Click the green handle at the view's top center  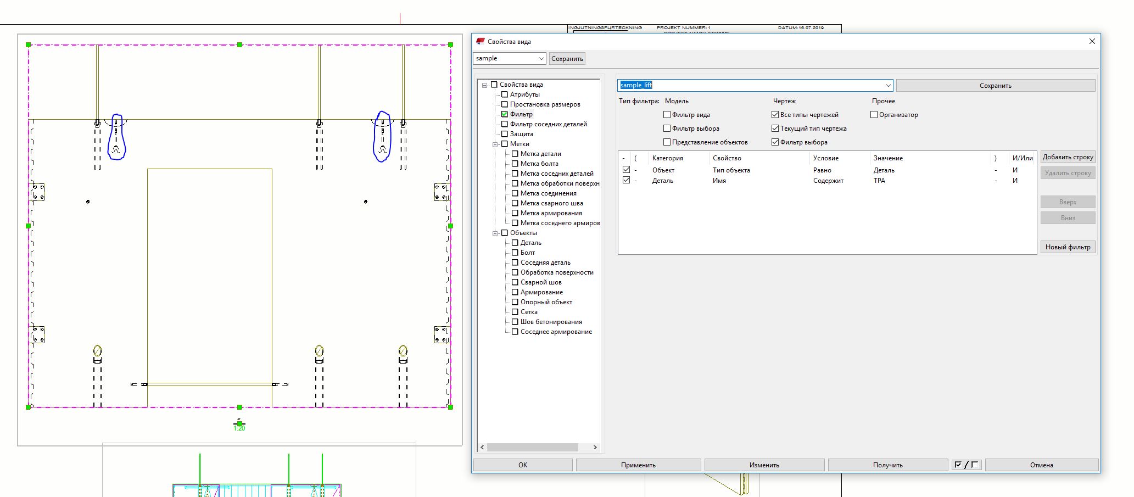(239, 44)
